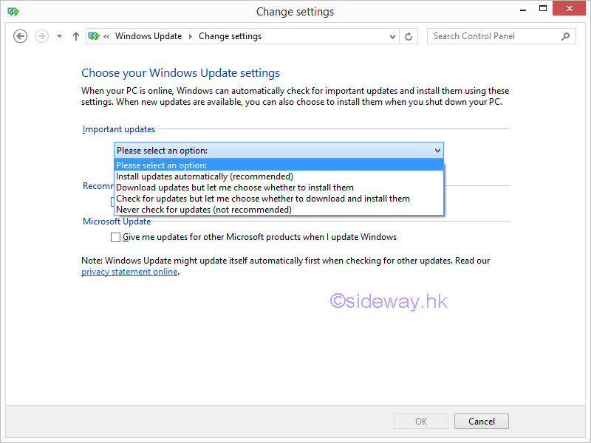This screenshot has height=443, width=591.
Task: Enable updates for other Microsoft products checkbox
Action: 115,238
